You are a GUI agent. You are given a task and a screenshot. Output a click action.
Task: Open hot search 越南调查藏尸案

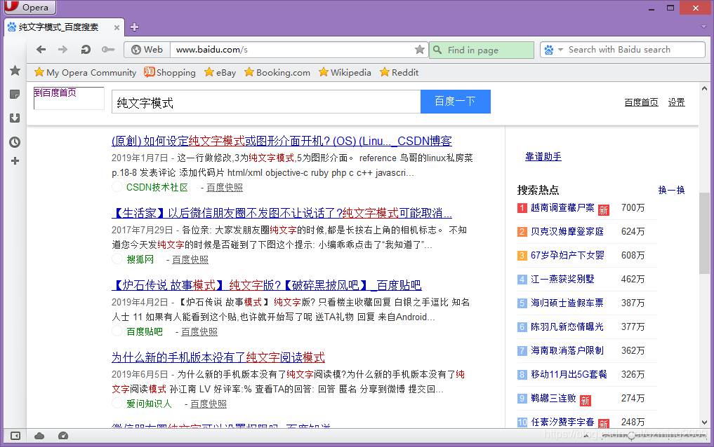tap(562, 207)
